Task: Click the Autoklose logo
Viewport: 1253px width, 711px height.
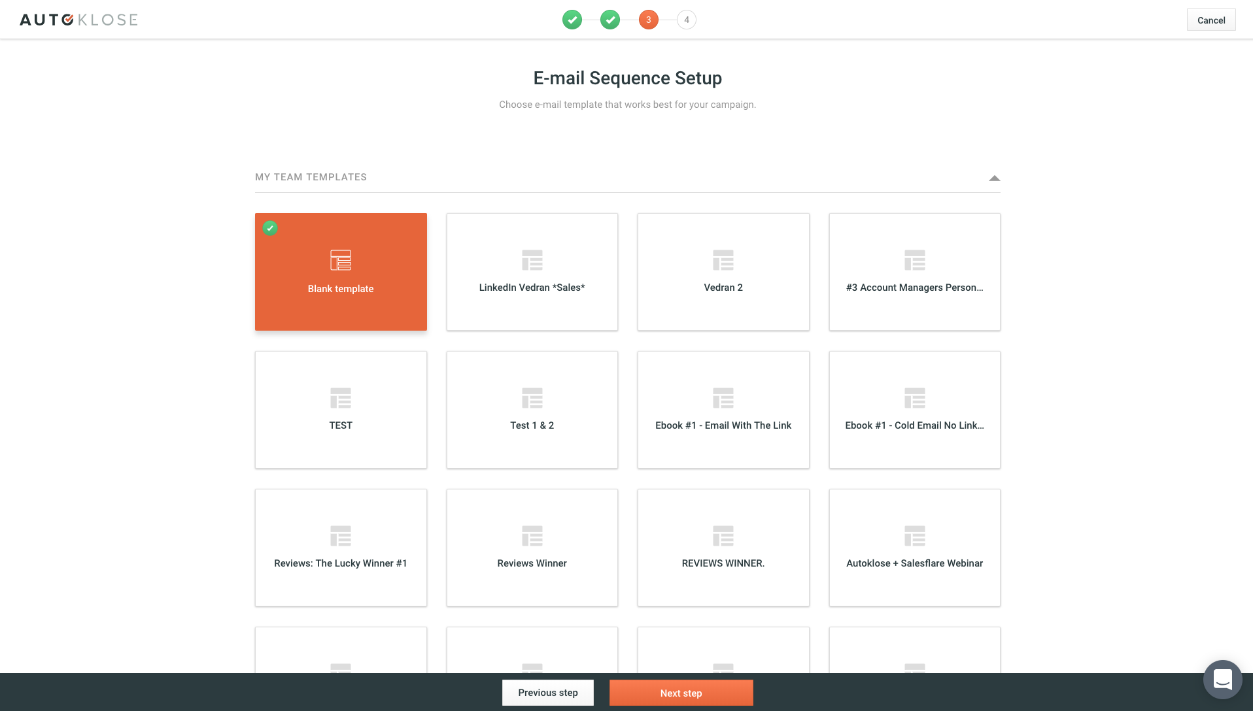Action: coord(78,20)
